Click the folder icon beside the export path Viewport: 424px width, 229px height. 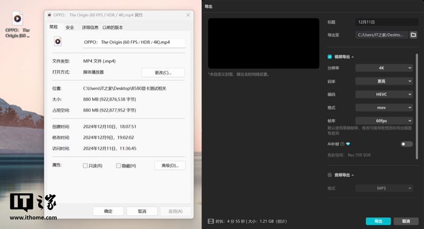413,35
